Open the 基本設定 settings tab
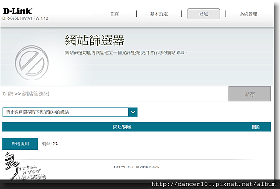 (x=159, y=14)
